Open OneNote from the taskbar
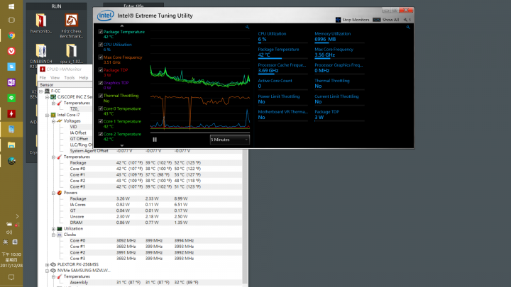This screenshot has width=511, height=287. click(11, 82)
